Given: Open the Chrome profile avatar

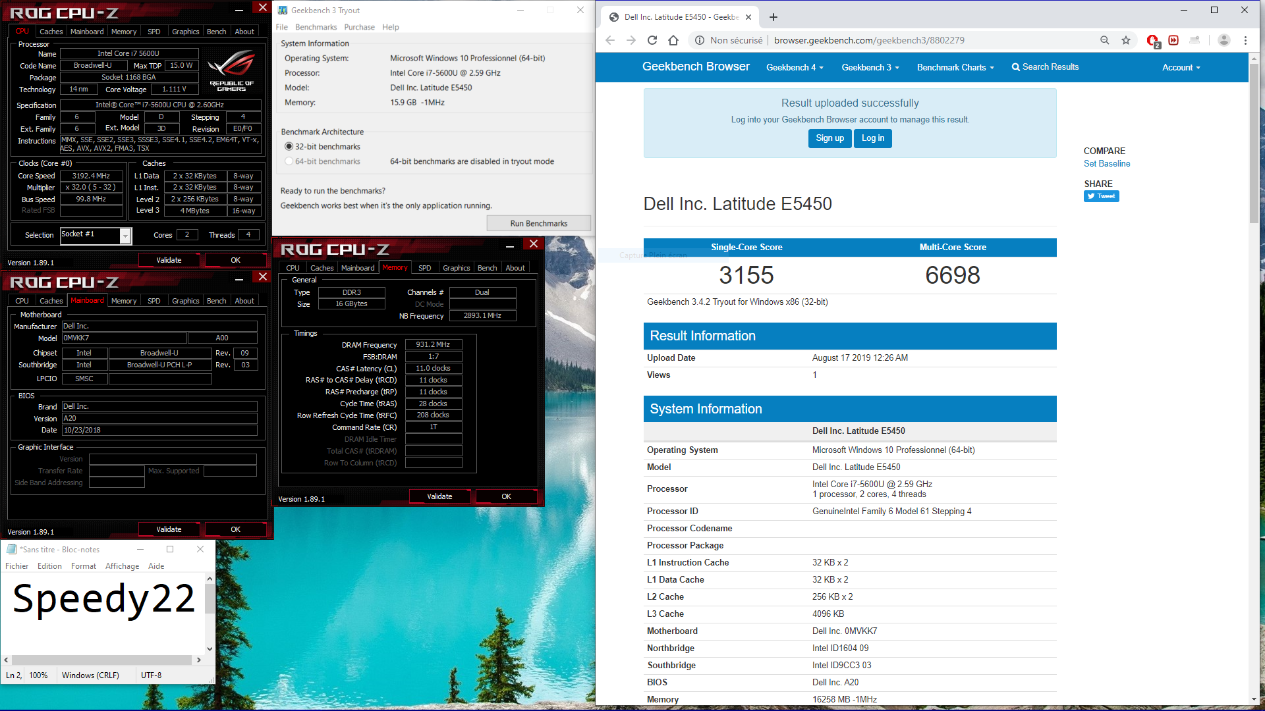Looking at the screenshot, I should pyautogui.click(x=1224, y=40).
